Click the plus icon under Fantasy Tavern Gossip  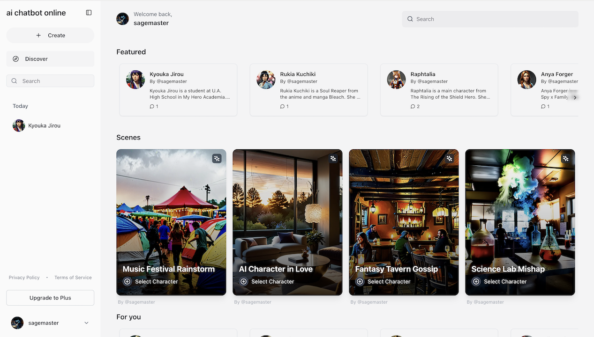pyautogui.click(x=360, y=282)
